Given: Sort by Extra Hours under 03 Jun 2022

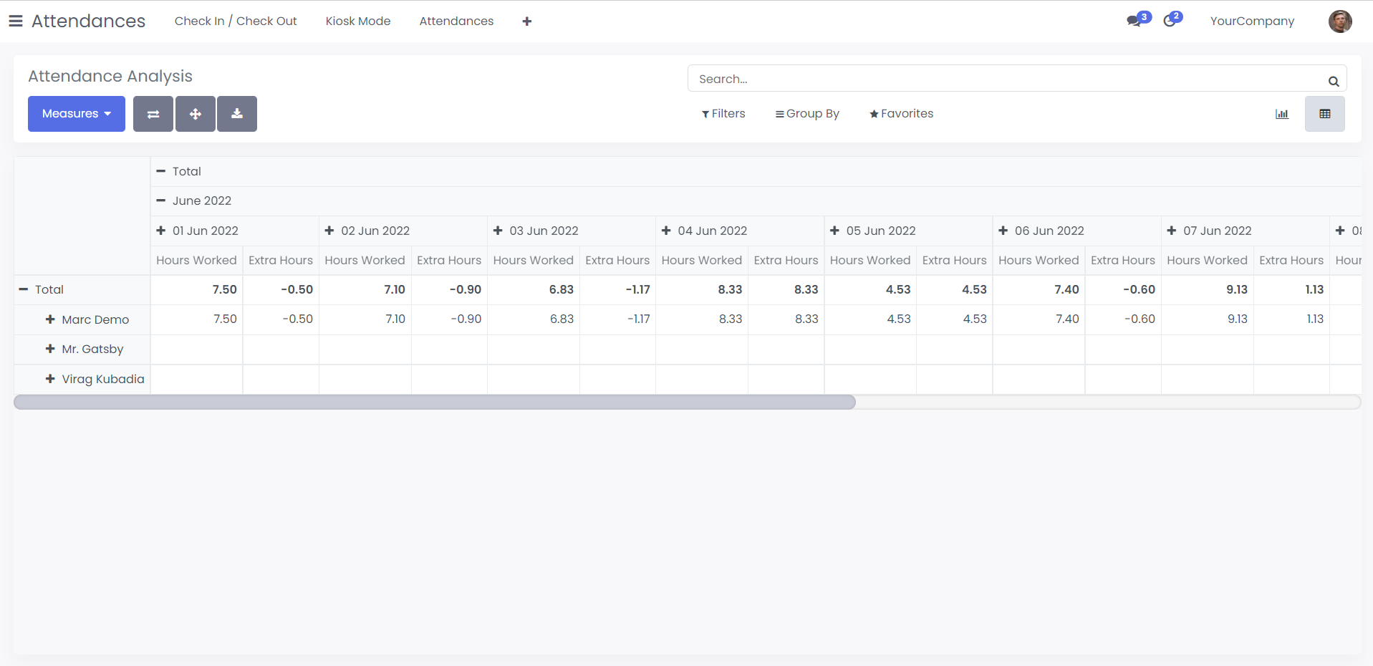Looking at the screenshot, I should [617, 260].
